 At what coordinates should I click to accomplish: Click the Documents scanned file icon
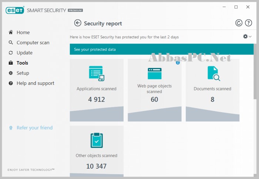tap(214, 73)
